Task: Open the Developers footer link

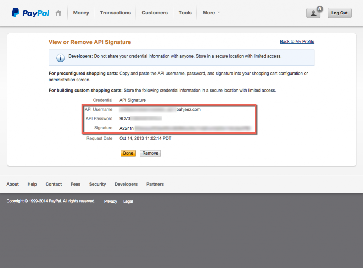Action: point(126,184)
